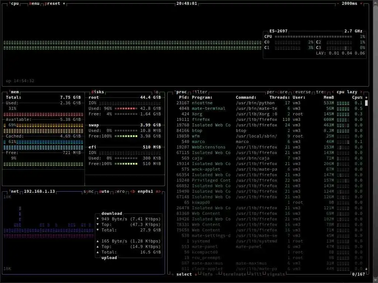Toggle auto scaling in net box
This screenshot has height=283, width=378.
(x=104, y=191)
